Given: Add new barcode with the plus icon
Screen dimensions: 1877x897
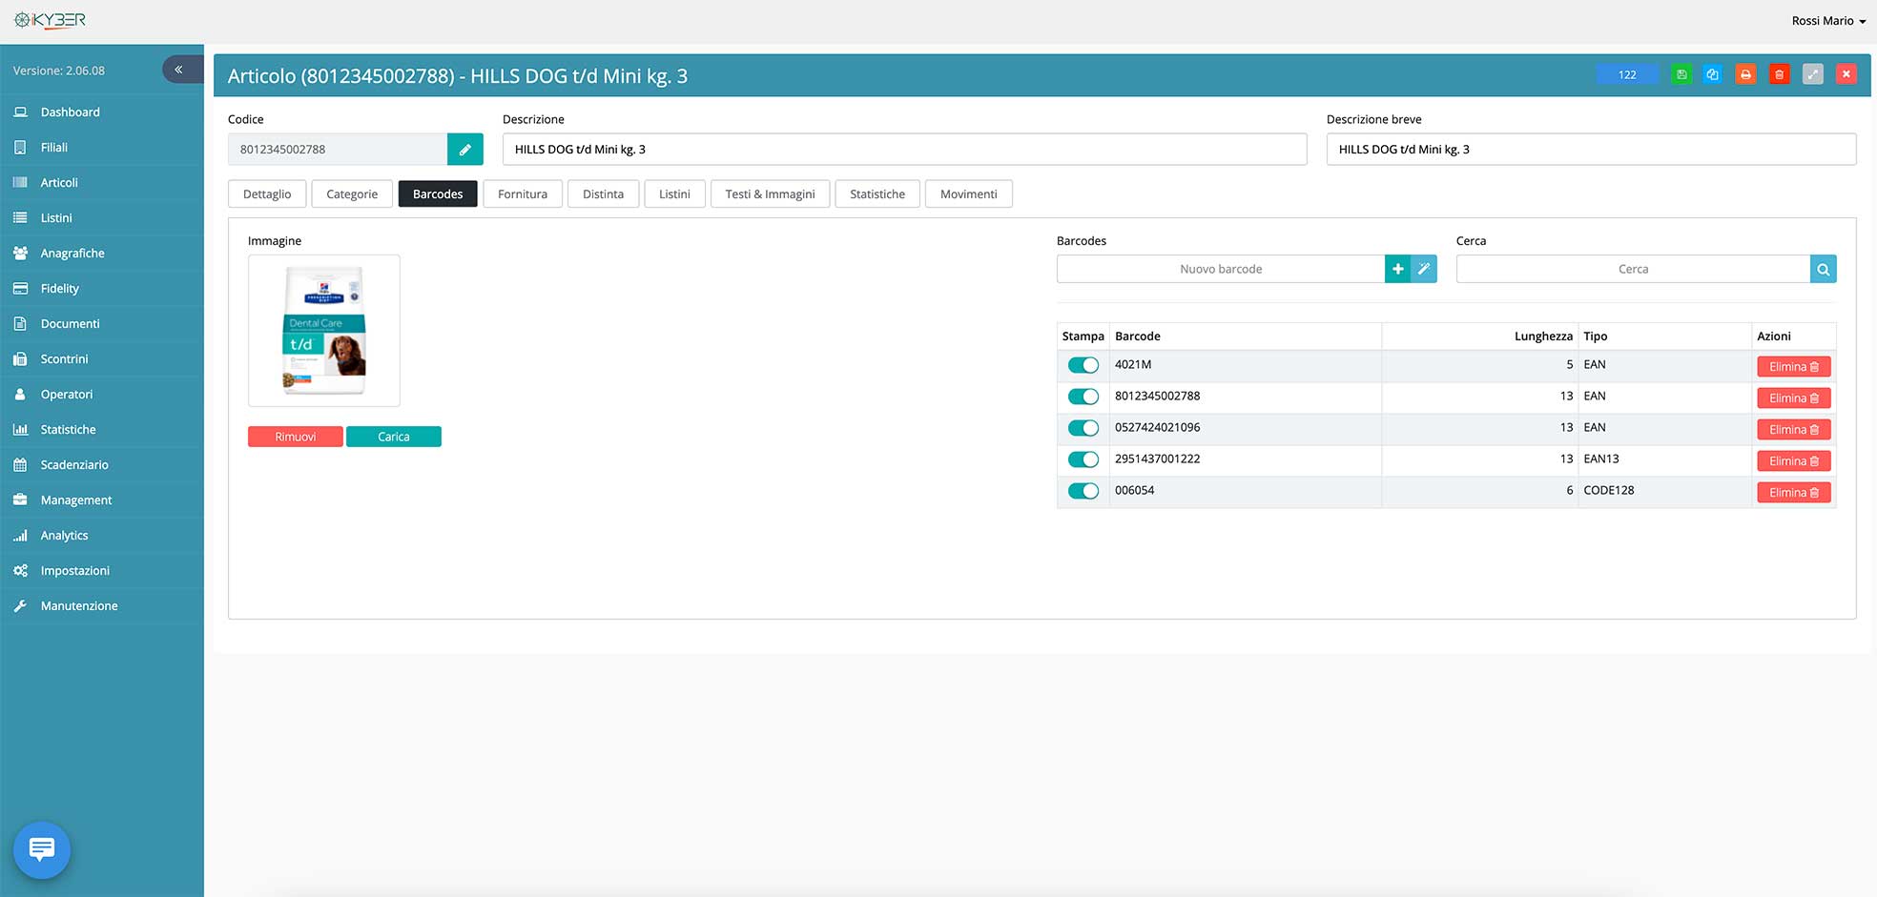Looking at the screenshot, I should pyautogui.click(x=1397, y=269).
